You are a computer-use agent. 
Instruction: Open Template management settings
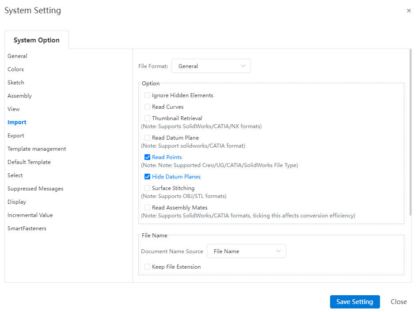pos(37,149)
